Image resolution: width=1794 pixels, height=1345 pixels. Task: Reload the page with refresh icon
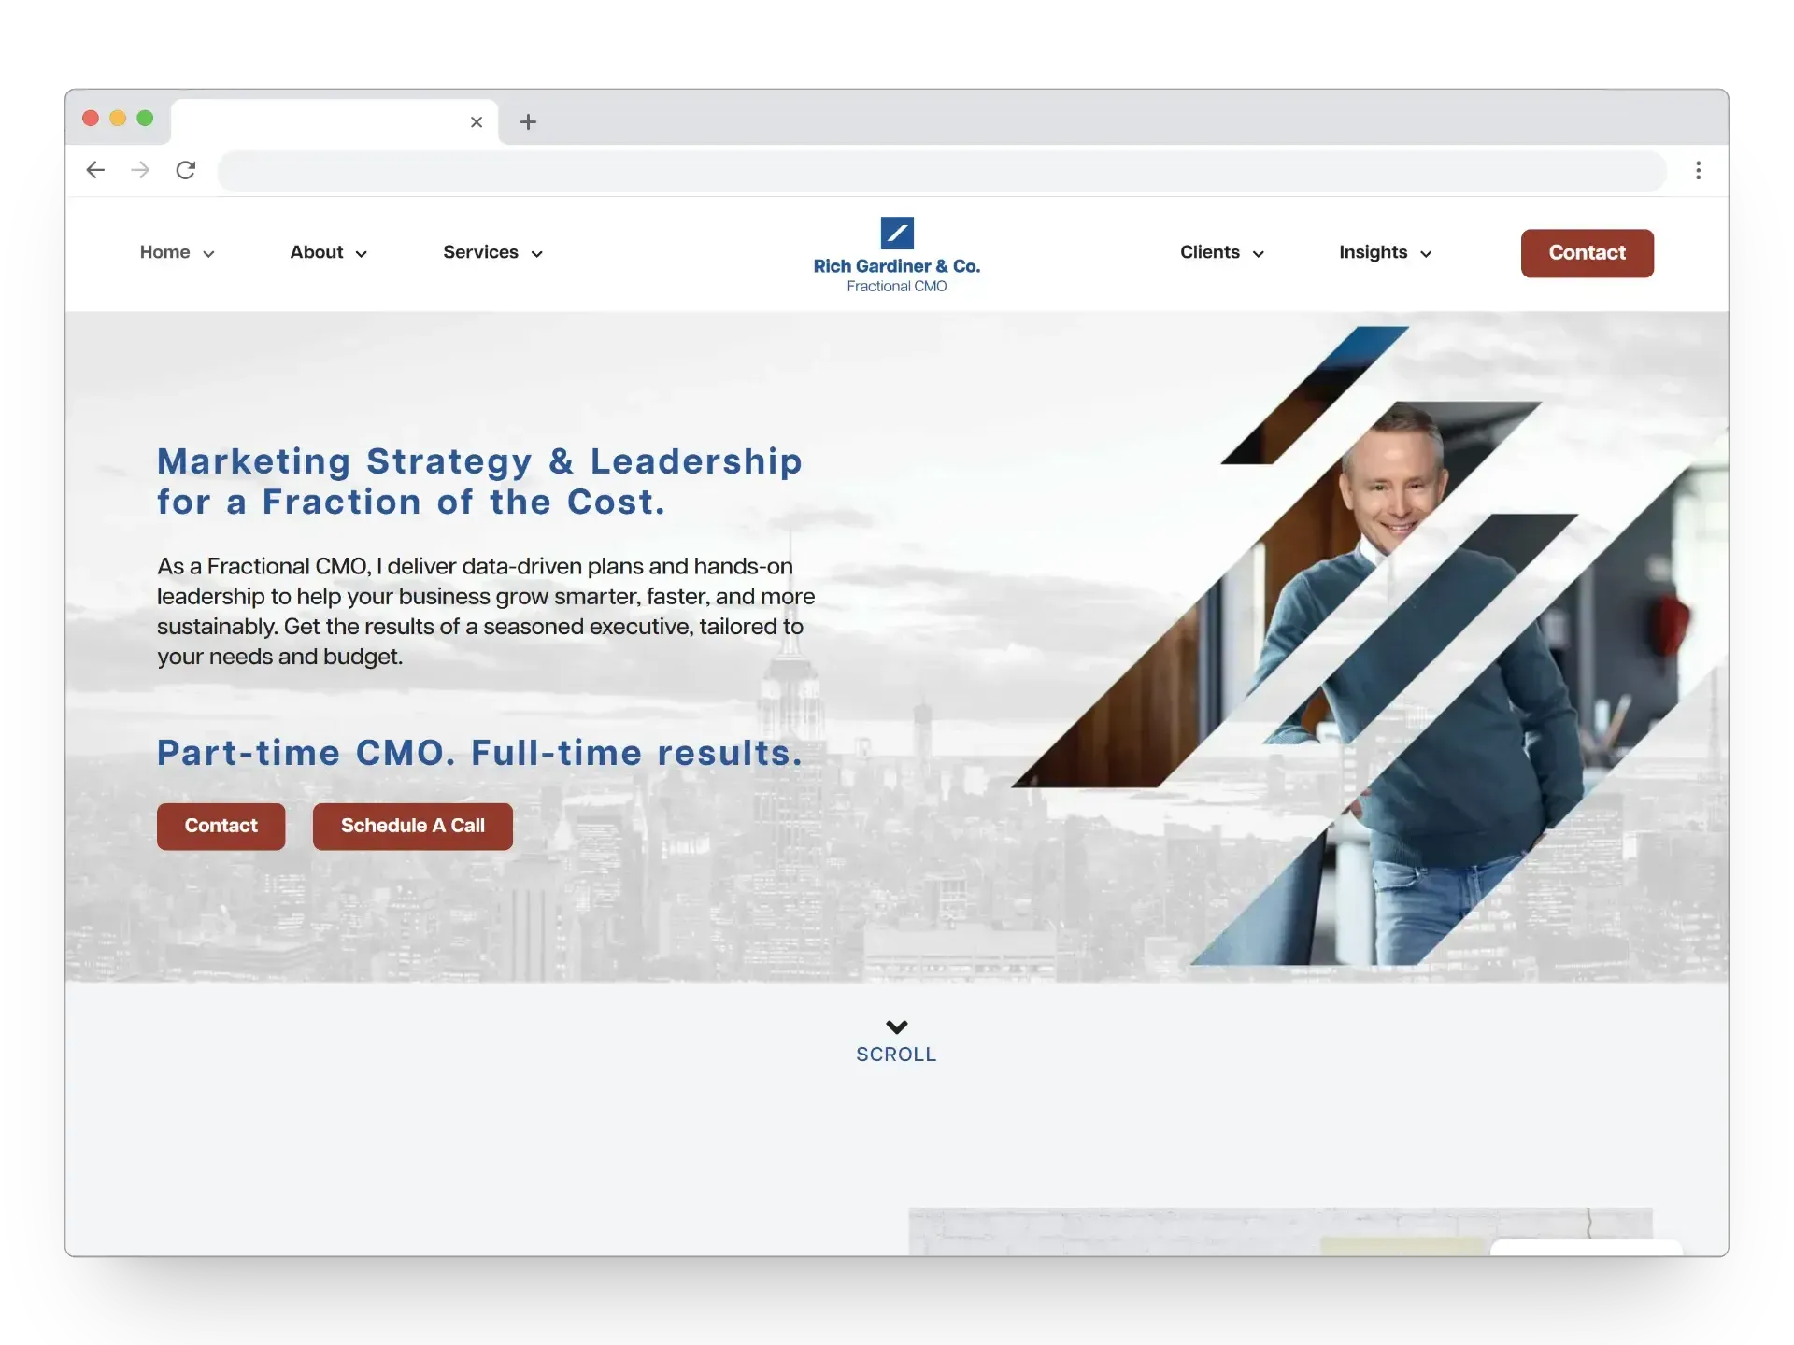pos(186,170)
